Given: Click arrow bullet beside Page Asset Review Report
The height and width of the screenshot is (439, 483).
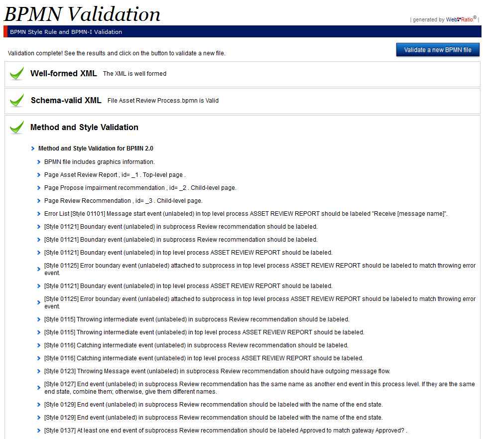Looking at the screenshot, I should [39, 175].
